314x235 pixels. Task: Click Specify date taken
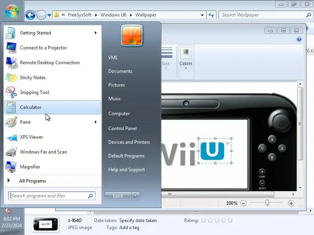tap(138, 221)
